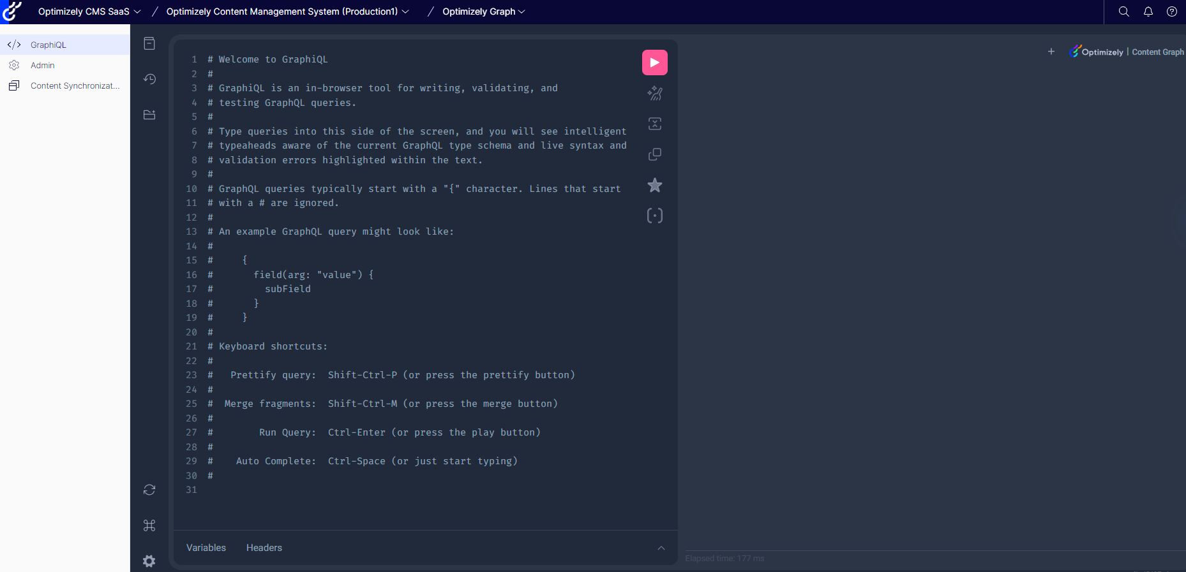Open the keyboard shortcuts dialog
This screenshot has height=572, width=1186.
point(149,525)
